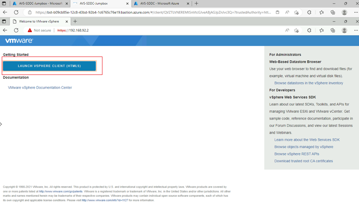Open VMware vSphere Documentation Center link
This screenshot has height=209, width=359.
(x=40, y=88)
